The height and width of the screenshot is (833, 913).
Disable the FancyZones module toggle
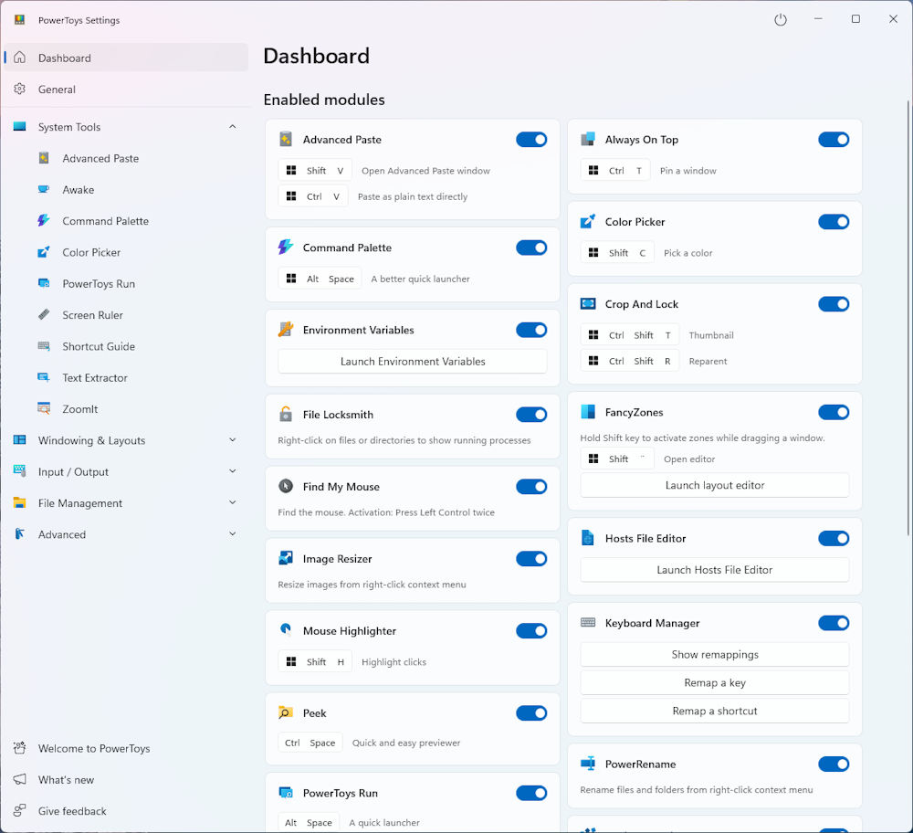(x=834, y=412)
